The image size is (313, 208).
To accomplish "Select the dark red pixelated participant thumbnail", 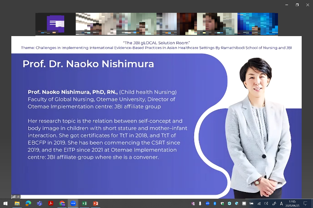I will coord(187,24).
